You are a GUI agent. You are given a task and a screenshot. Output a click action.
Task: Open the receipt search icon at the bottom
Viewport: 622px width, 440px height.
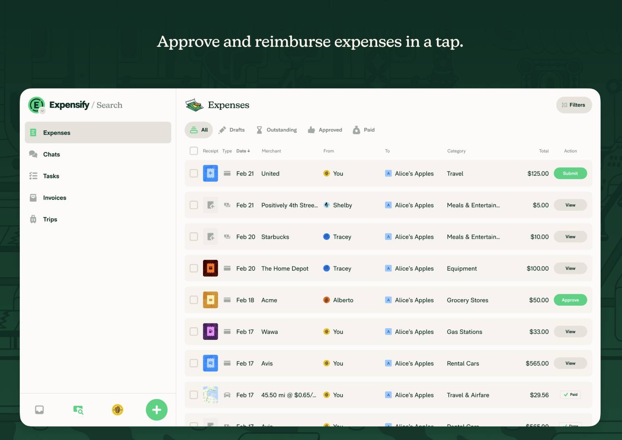click(x=78, y=409)
